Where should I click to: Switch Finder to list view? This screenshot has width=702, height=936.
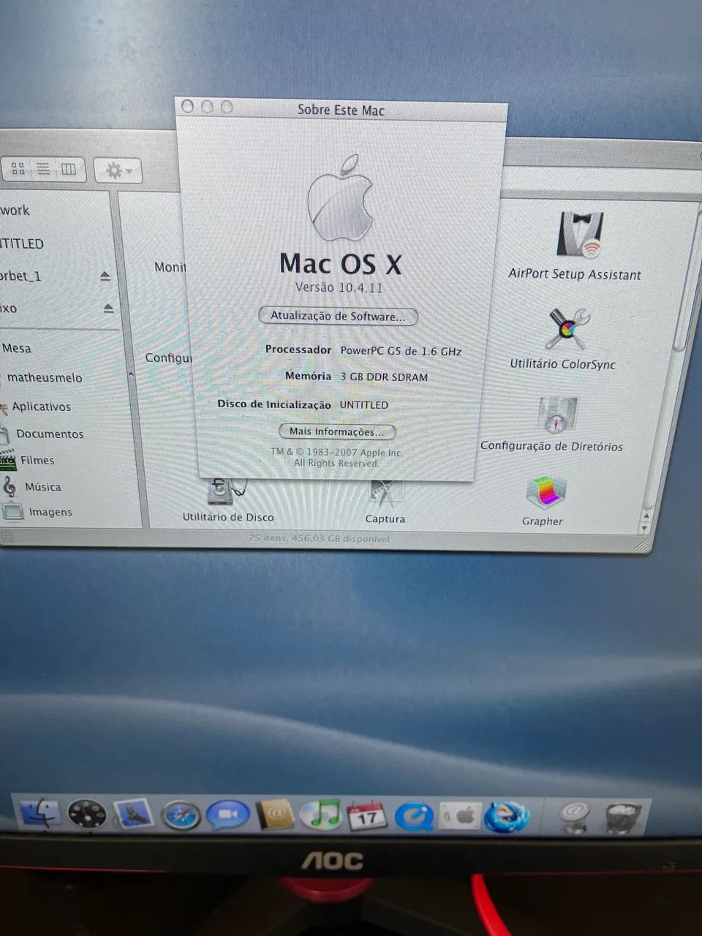(x=44, y=169)
